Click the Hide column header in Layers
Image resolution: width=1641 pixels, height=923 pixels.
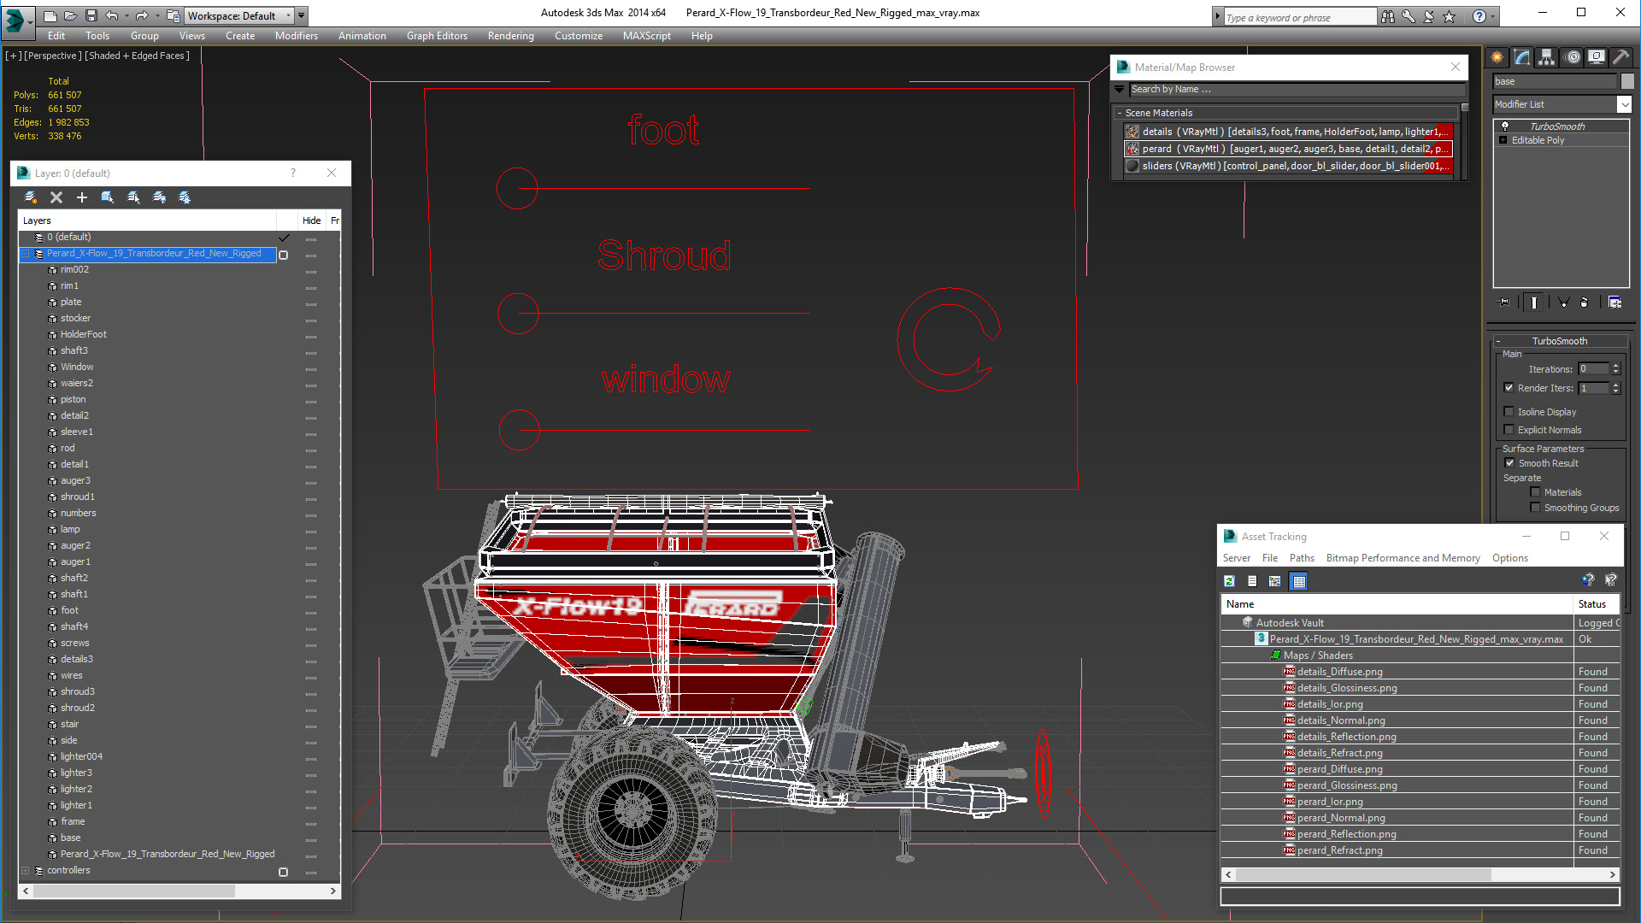(312, 220)
